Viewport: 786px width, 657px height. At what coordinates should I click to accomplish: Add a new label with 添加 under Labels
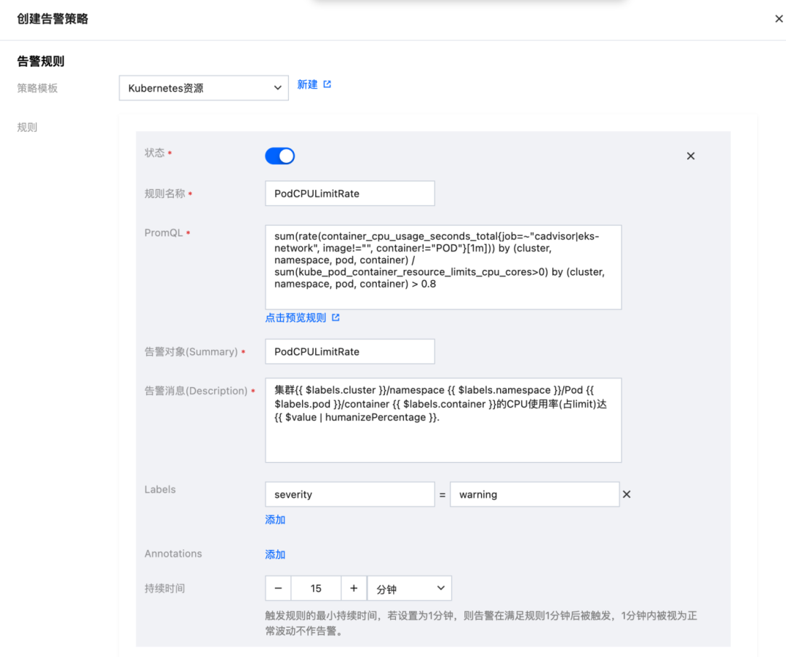pyautogui.click(x=274, y=519)
